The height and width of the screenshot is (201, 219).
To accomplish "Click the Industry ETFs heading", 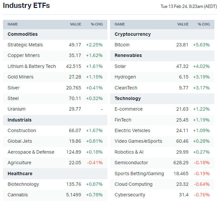I will click(x=26, y=6).
